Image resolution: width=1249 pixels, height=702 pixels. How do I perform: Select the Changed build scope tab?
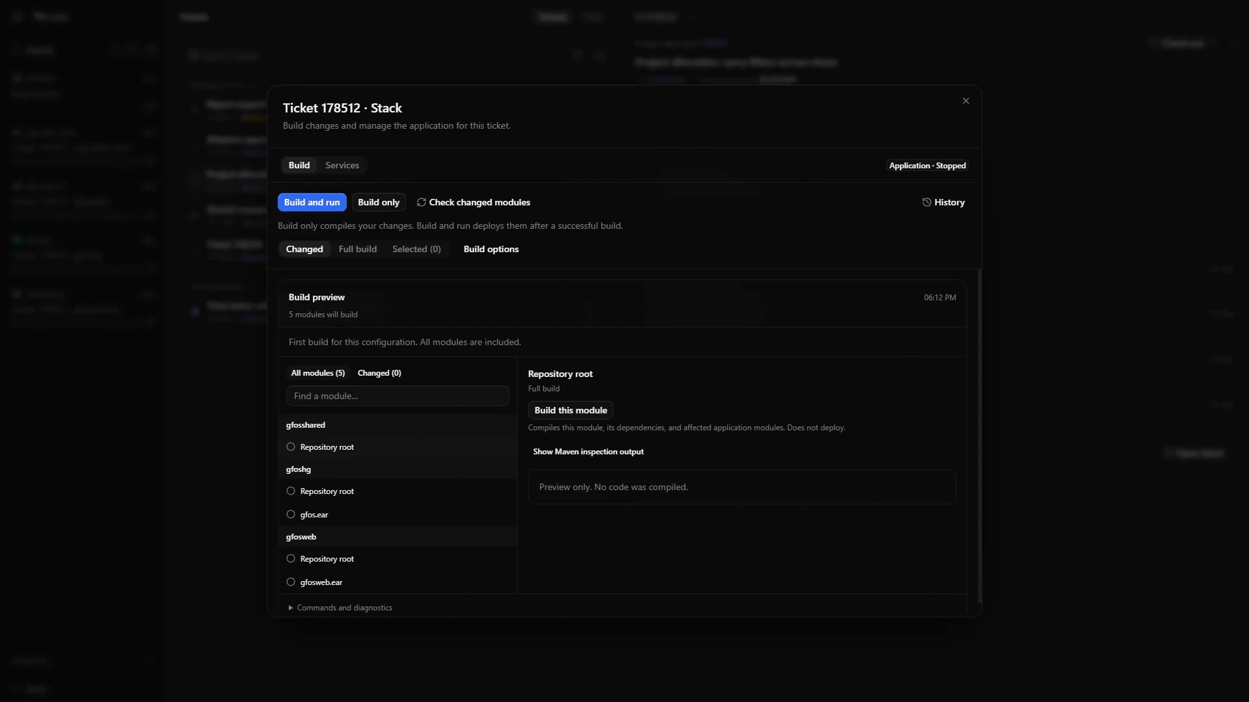[x=304, y=250]
